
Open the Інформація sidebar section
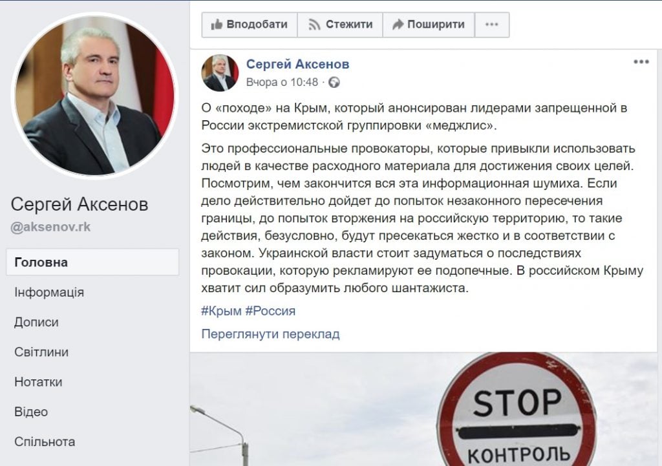point(49,292)
